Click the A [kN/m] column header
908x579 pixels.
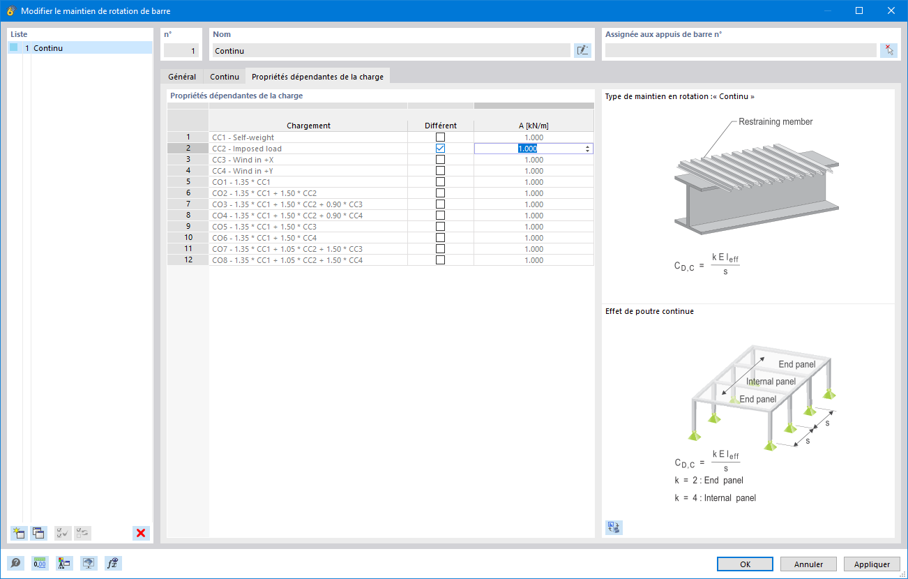pos(534,126)
